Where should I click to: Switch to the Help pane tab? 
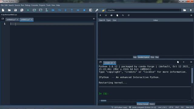[135, 57]
